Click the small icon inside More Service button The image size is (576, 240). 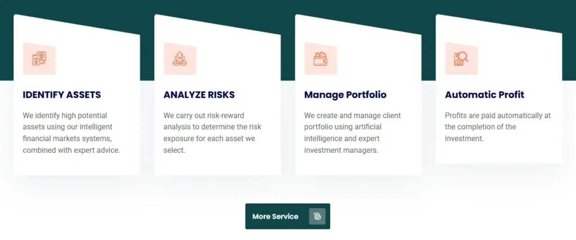click(x=317, y=216)
